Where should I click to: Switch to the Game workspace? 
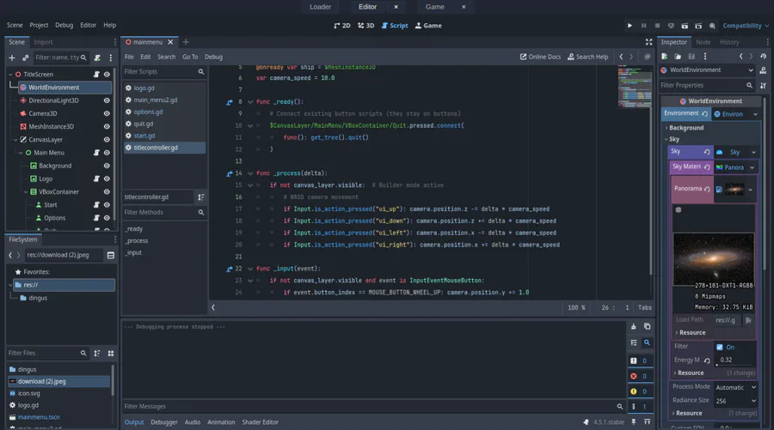428,26
